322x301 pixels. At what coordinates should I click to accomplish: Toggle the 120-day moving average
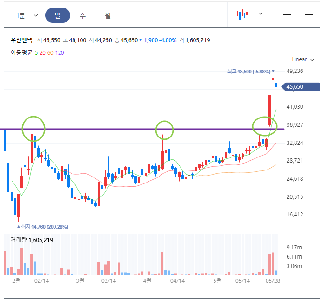click(x=60, y=53)
